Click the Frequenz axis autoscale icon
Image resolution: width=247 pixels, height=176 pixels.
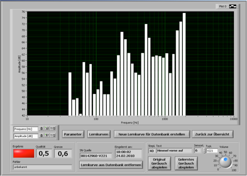[47, 129]
